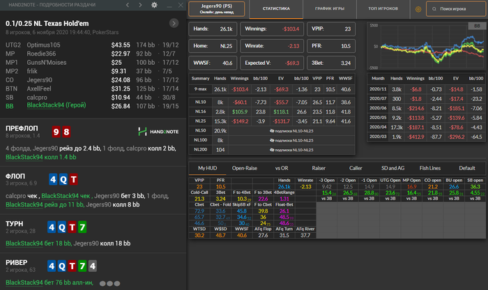Select the My HUD tab
The height and width of the screenshot is (290, 488).
[x=207, y=168]
